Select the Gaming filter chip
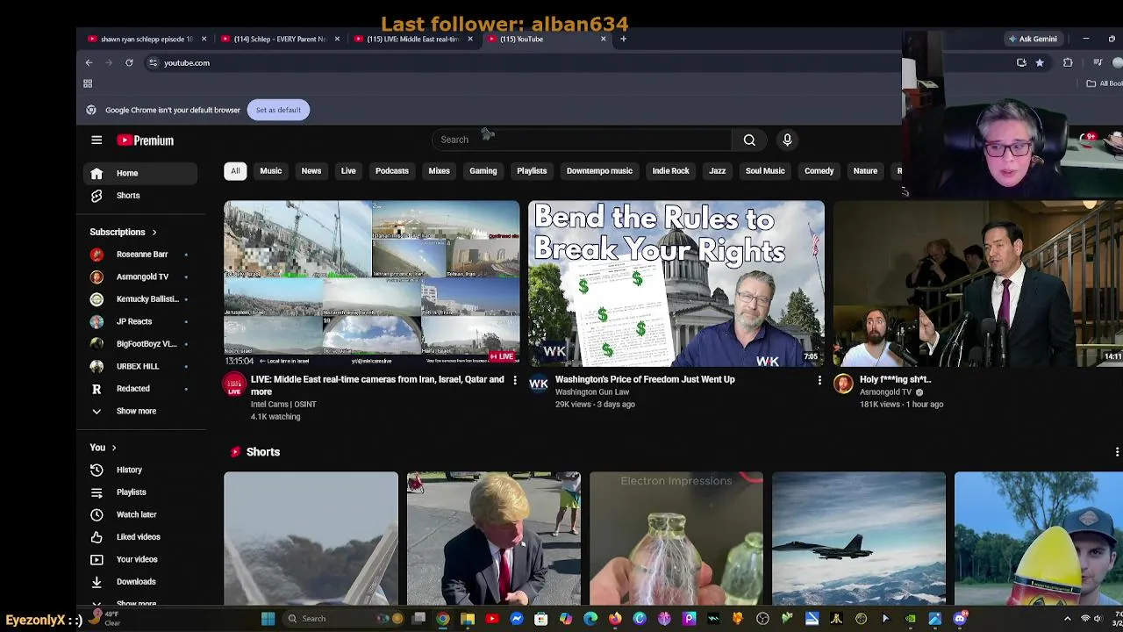The image size is (1123, 632). pos(483,171)
